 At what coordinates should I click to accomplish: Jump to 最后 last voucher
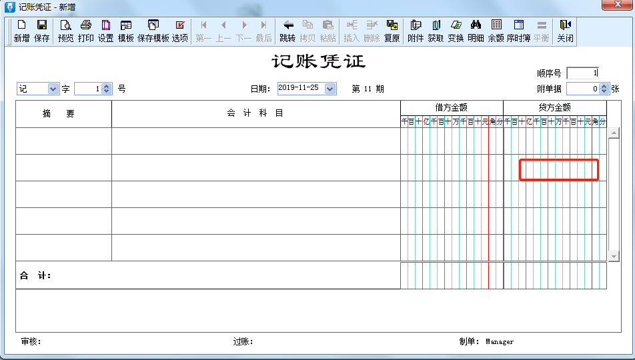263,31
